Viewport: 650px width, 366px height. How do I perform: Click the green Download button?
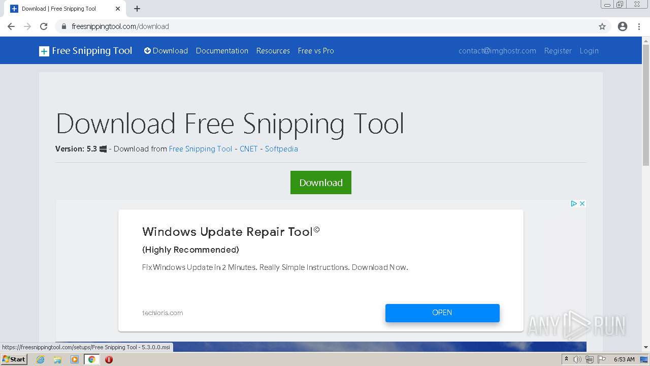321,182
